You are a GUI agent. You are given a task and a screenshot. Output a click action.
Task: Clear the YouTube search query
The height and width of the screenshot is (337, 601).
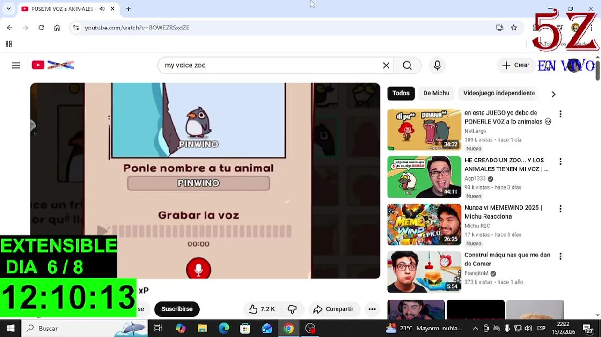386,66
